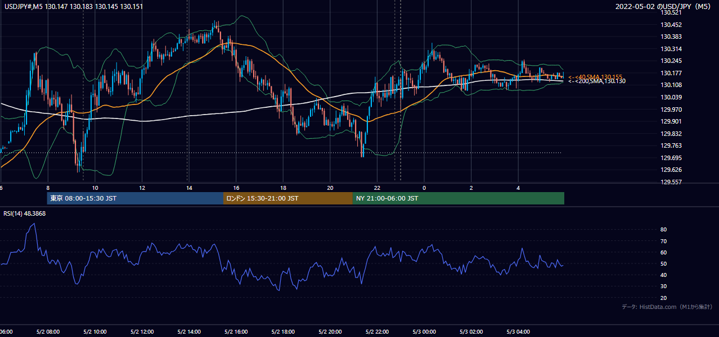Click the 5/2 10:00 date label
The image size is (719, 337).
coord(95,332)
